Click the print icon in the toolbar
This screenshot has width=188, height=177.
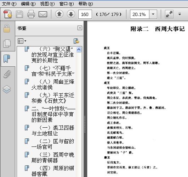point(31,14)
